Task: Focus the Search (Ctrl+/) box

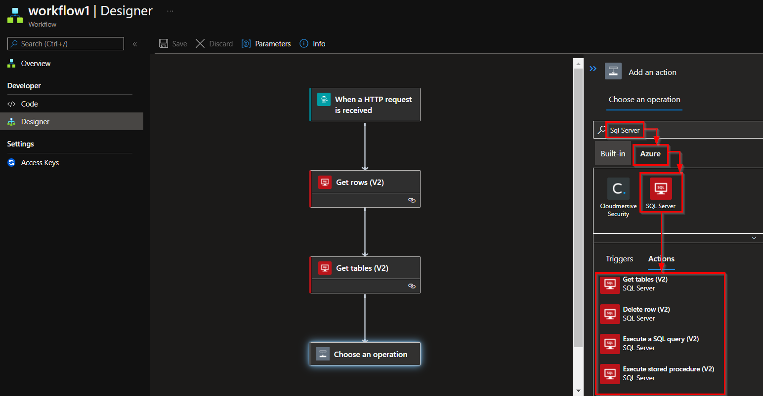Action: tap(66, 43)
